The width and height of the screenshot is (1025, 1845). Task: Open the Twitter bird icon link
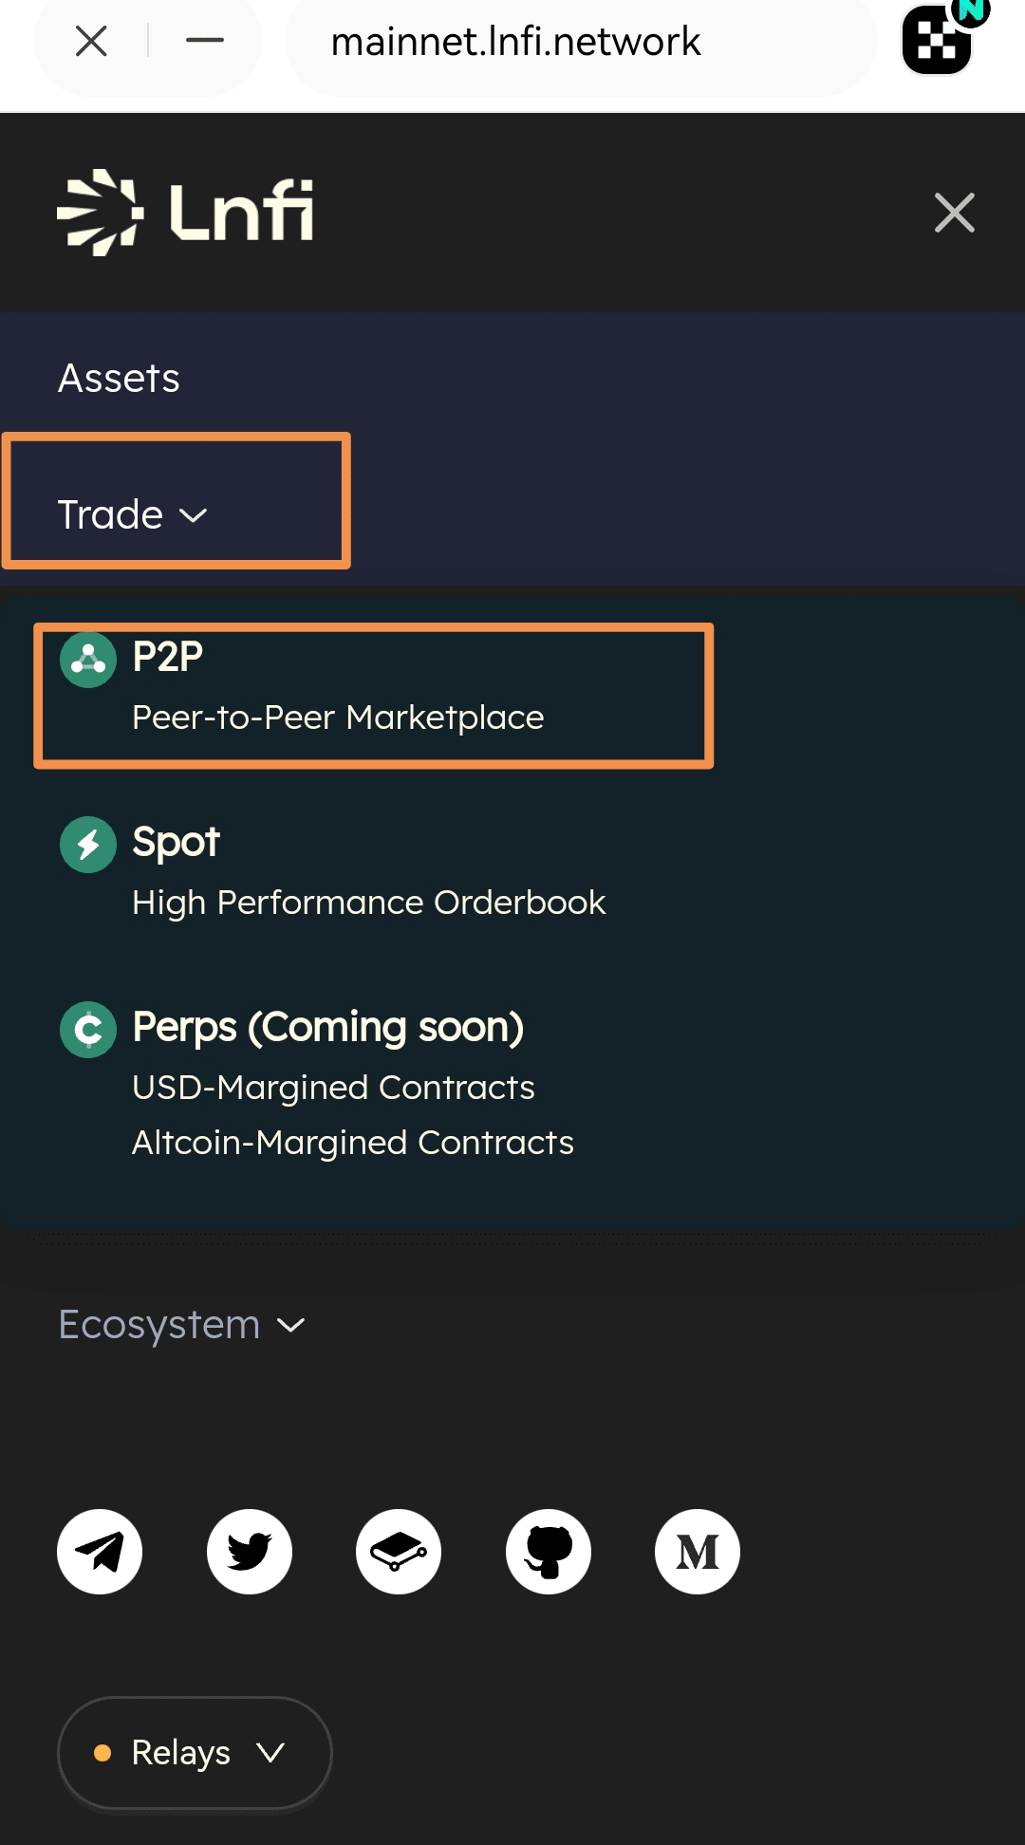coord(250,1552)
